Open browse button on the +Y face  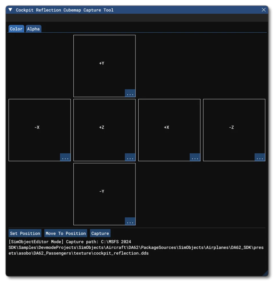130,93
